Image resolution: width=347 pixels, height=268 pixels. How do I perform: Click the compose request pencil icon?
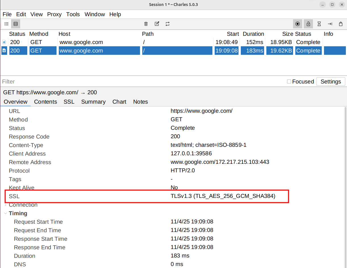[x=157, y=24]
